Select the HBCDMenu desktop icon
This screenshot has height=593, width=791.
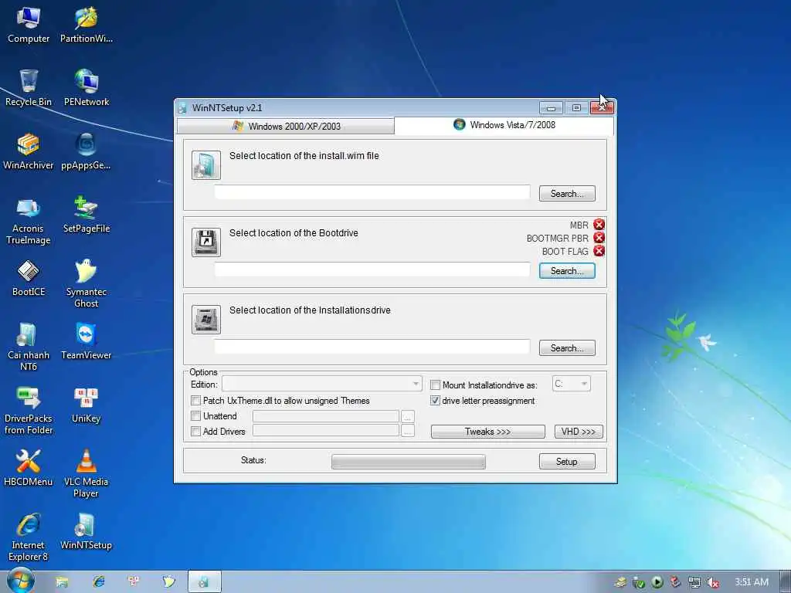(29, 468)
